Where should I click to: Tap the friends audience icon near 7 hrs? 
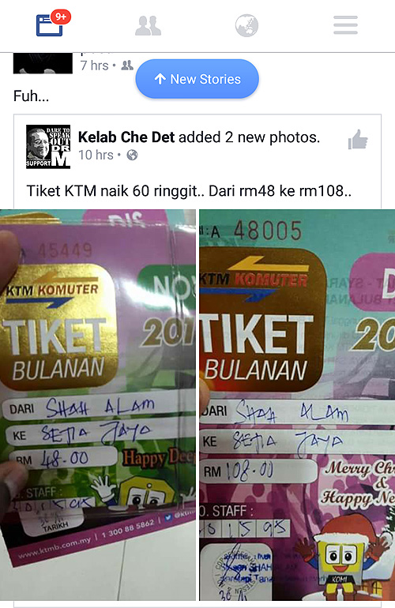pos(127,65)
